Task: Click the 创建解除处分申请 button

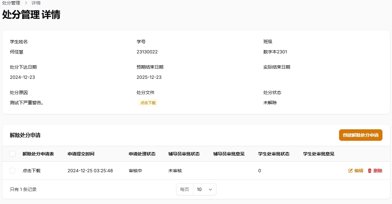Action: pyautogui.click(x=360, y=135)
